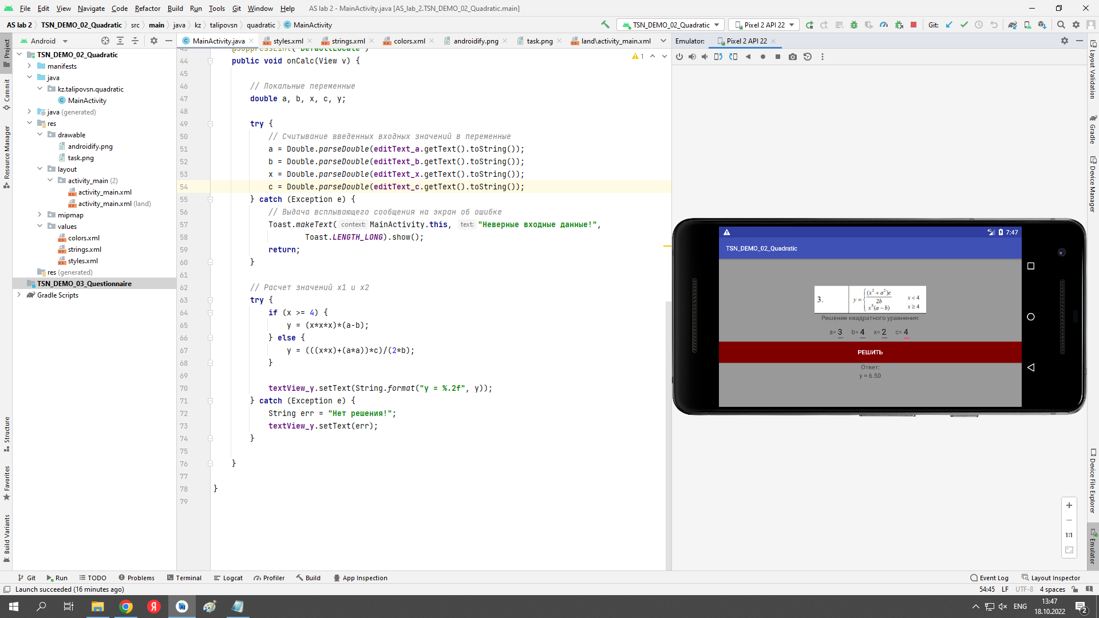Click Git update project blue arrow

tap(949, 25)
